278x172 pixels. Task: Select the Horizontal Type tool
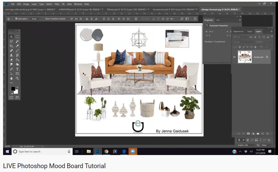(17, 69)
